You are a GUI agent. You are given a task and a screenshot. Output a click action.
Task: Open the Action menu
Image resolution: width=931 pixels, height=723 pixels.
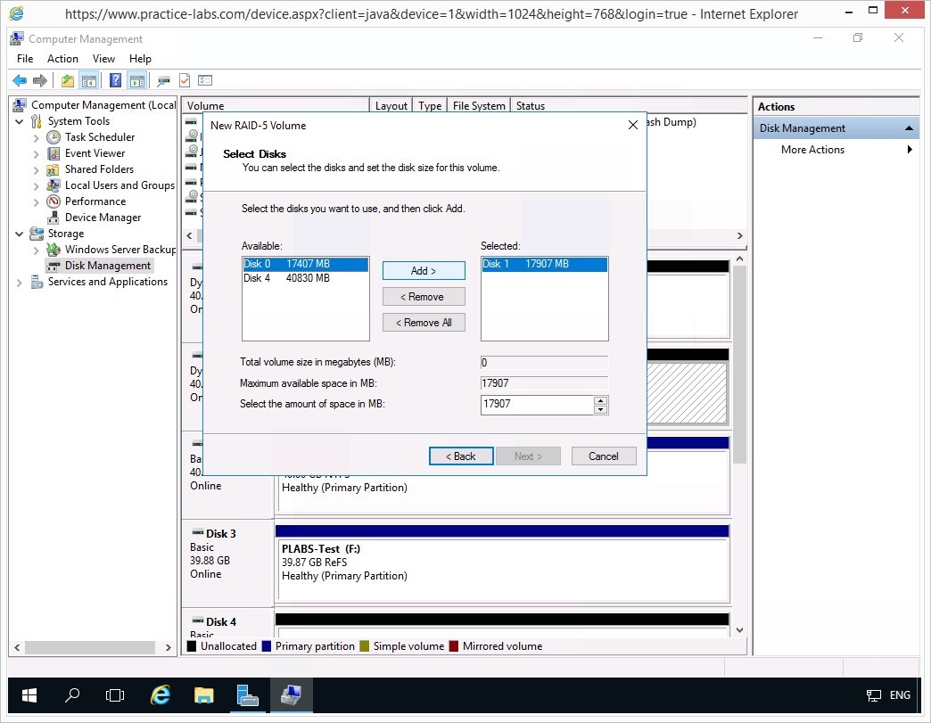coord(62,59)
